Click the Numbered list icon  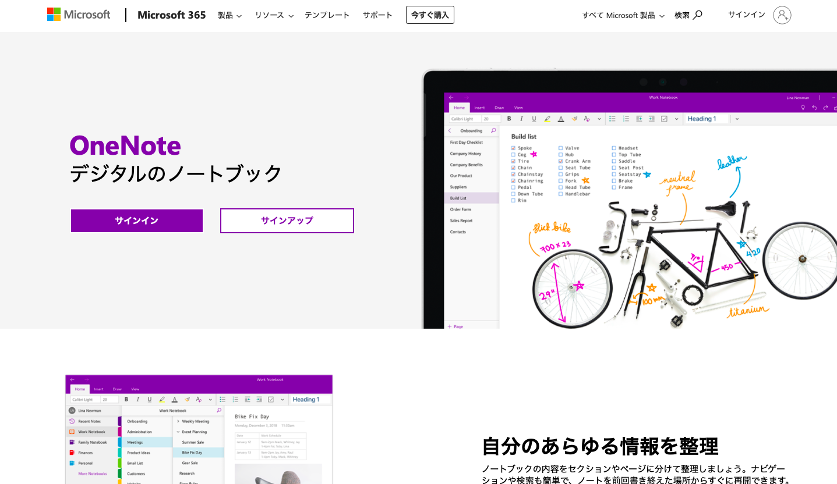coord(626,118)
